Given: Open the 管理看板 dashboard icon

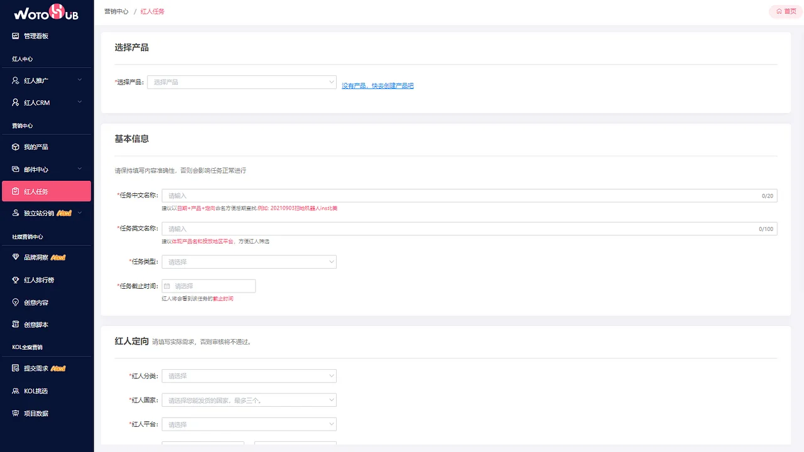Looking at the screenshot, I should 14,36.
